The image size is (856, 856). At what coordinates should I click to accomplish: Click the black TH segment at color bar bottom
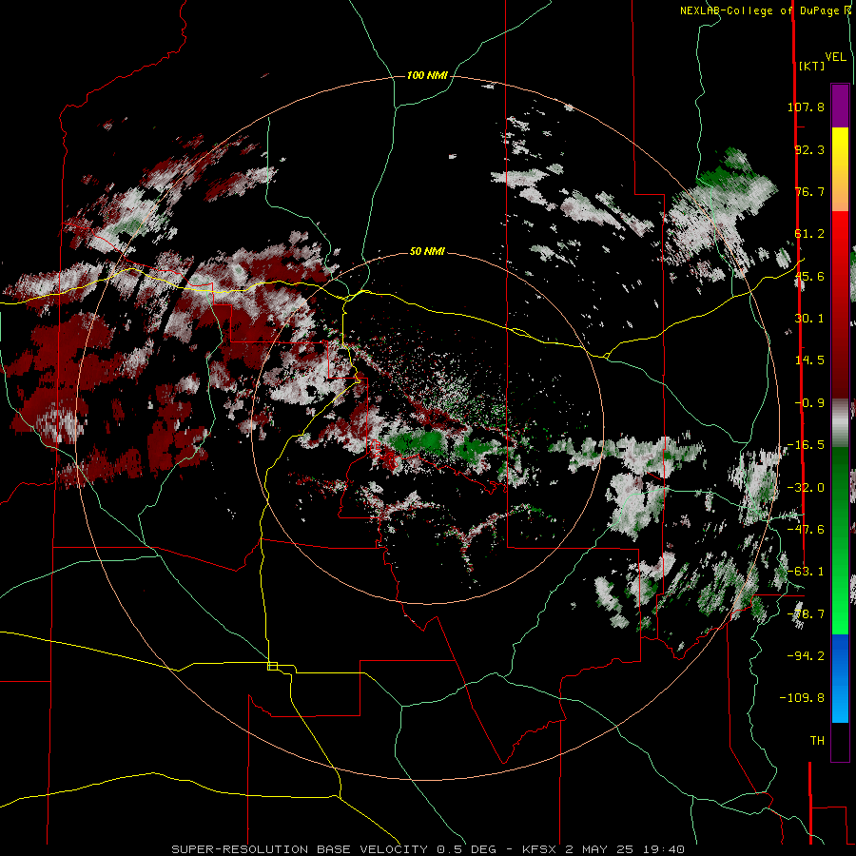click(840, 741)
